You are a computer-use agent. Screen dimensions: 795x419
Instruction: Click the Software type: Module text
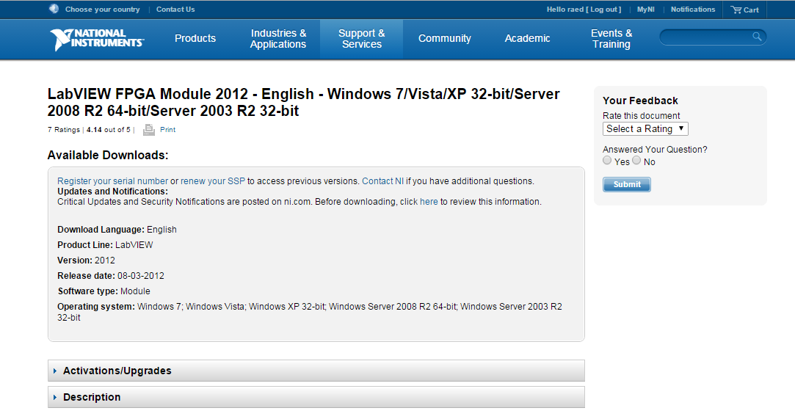tap(104, 291)
